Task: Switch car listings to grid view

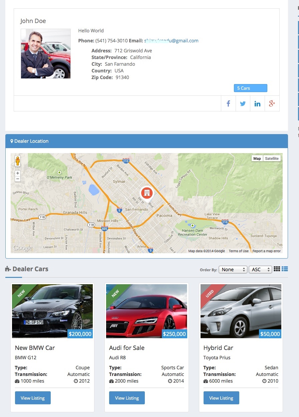Action: tap(277, 269)
